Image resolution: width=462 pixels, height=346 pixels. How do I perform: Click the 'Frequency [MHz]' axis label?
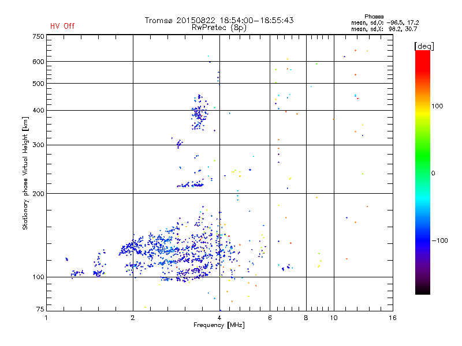pos(219,325)
